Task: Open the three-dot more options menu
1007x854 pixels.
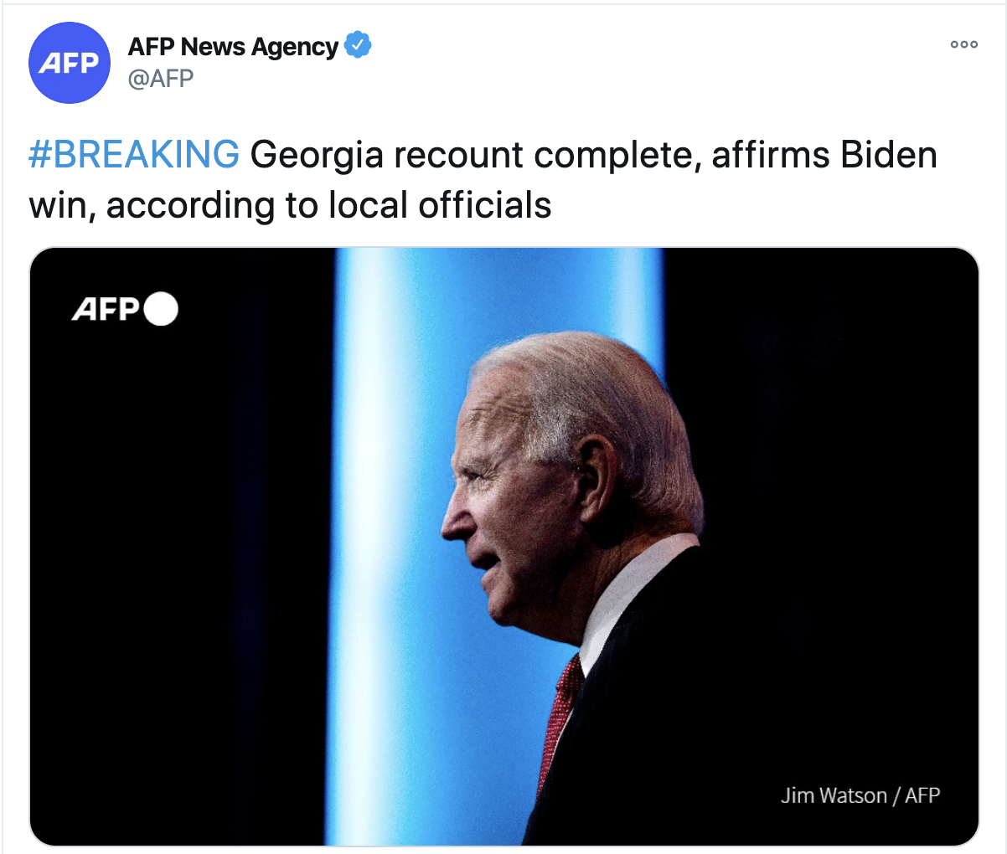Action: click(x=963, y=45)
